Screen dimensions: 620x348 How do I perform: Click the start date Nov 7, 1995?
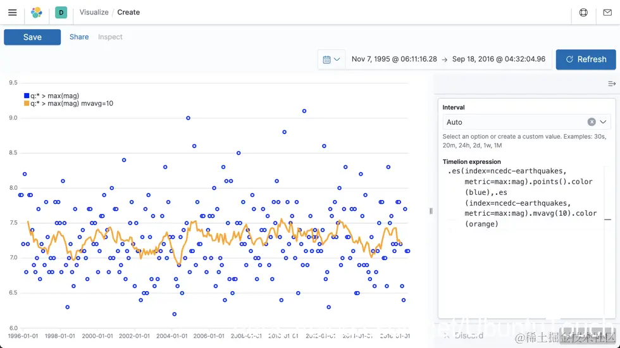point(394,59)
